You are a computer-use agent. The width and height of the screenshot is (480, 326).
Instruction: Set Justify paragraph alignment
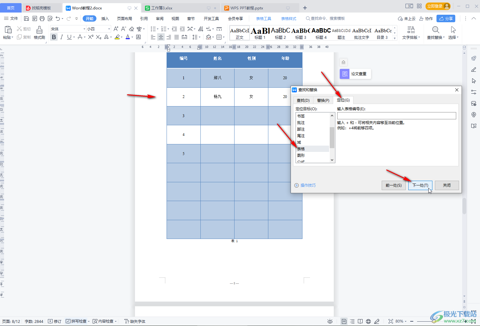pos(177,37)
